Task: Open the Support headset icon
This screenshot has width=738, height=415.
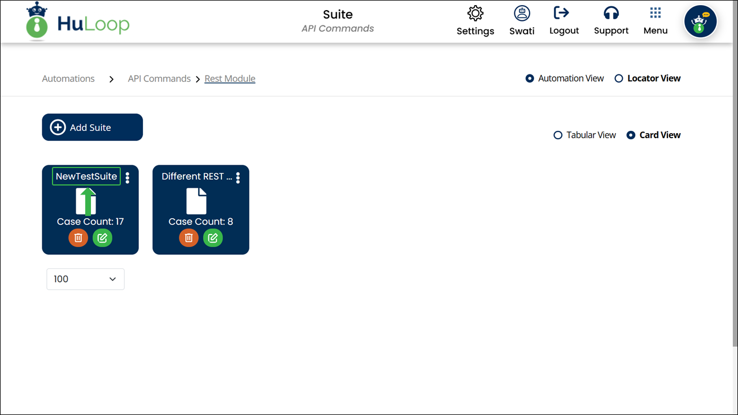Action: [611, 12]
